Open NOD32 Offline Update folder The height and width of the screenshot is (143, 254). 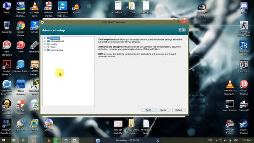132,127
